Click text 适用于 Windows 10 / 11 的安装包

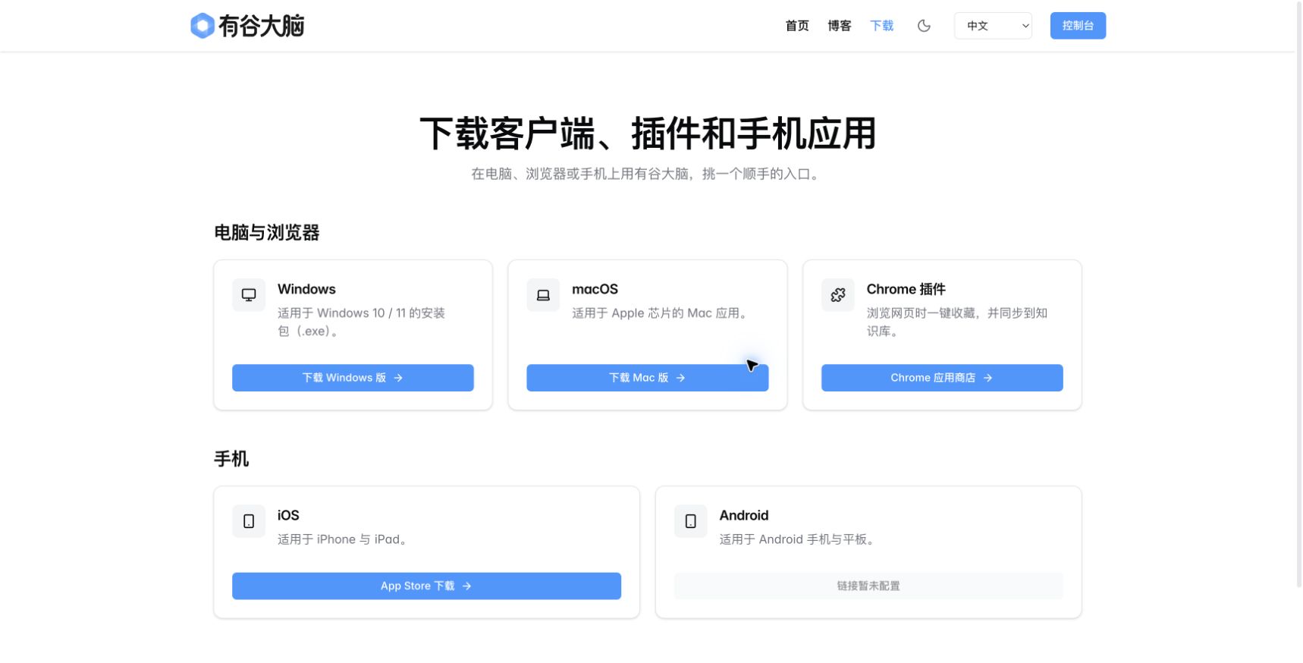click(x=361, y=322)
